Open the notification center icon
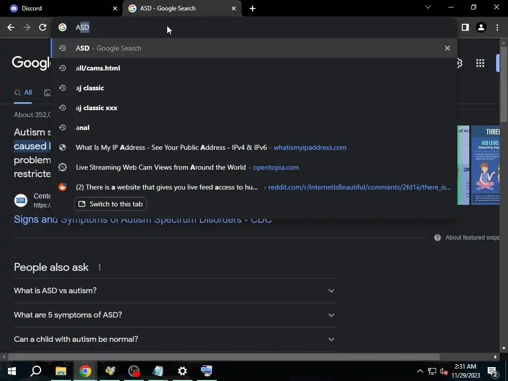The height and width of the screenshot is (381, 508). point(493,371)
